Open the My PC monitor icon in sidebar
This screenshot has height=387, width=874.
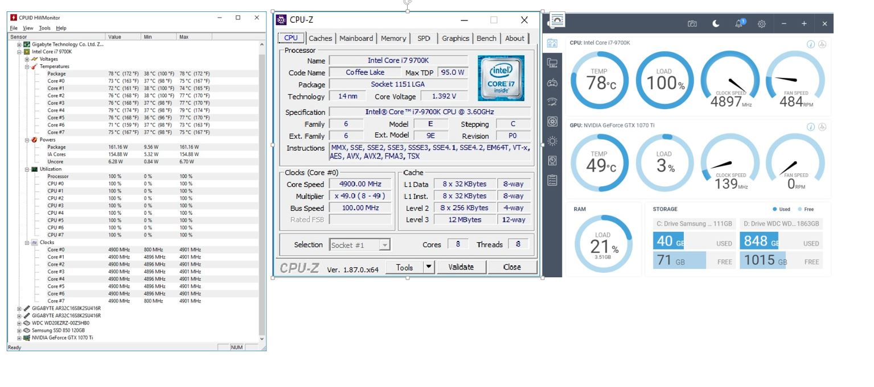pos(552,63)
